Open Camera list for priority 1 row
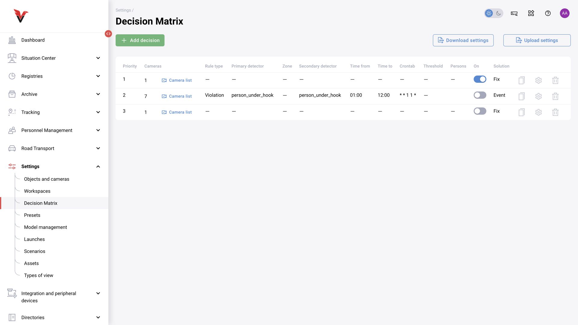 [x=177, y=80]
